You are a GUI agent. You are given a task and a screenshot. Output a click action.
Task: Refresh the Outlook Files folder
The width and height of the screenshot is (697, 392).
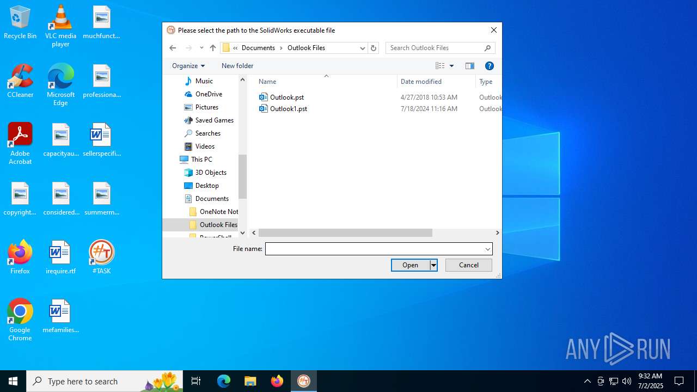click(x=374, y=48)
